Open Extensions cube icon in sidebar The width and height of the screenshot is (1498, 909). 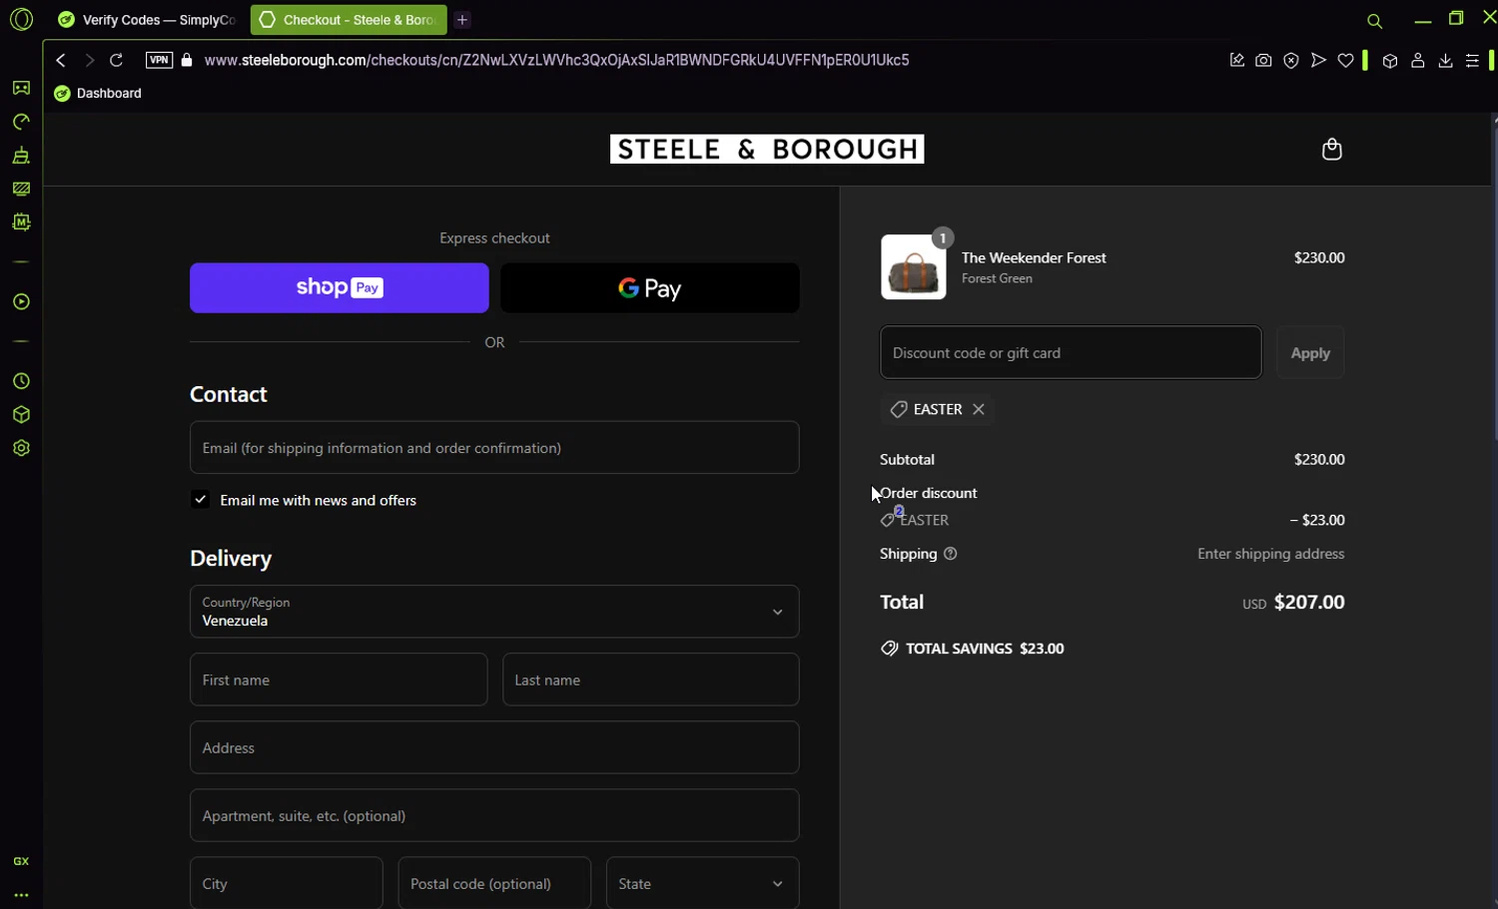coord(21,415)
